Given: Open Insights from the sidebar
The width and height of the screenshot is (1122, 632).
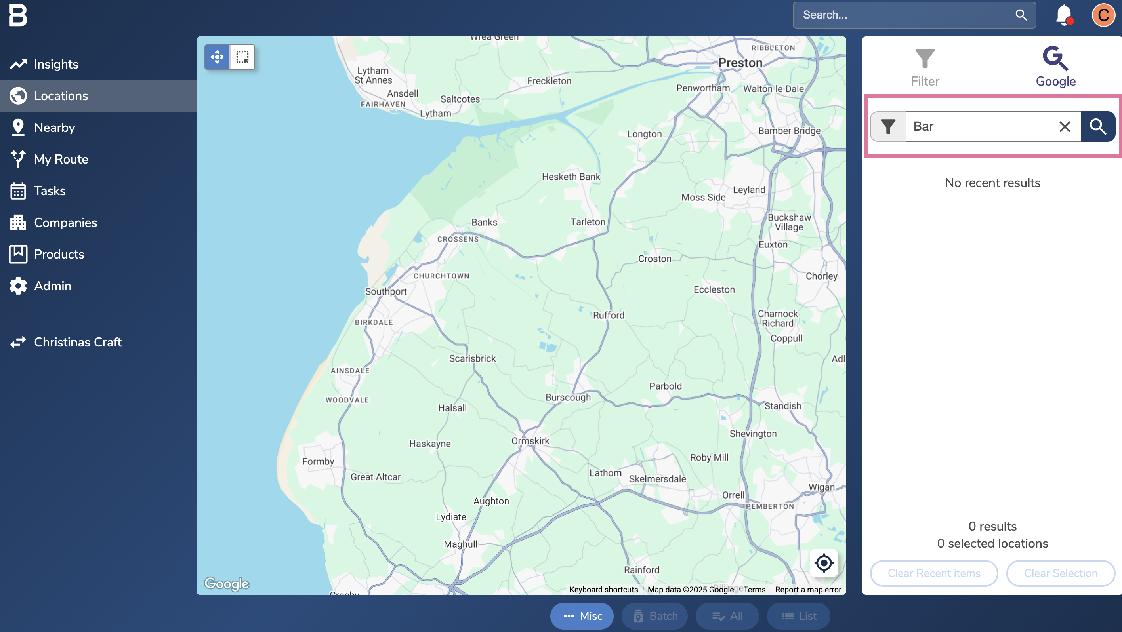Looking at the screenshot, I should [x=56, y=65].
